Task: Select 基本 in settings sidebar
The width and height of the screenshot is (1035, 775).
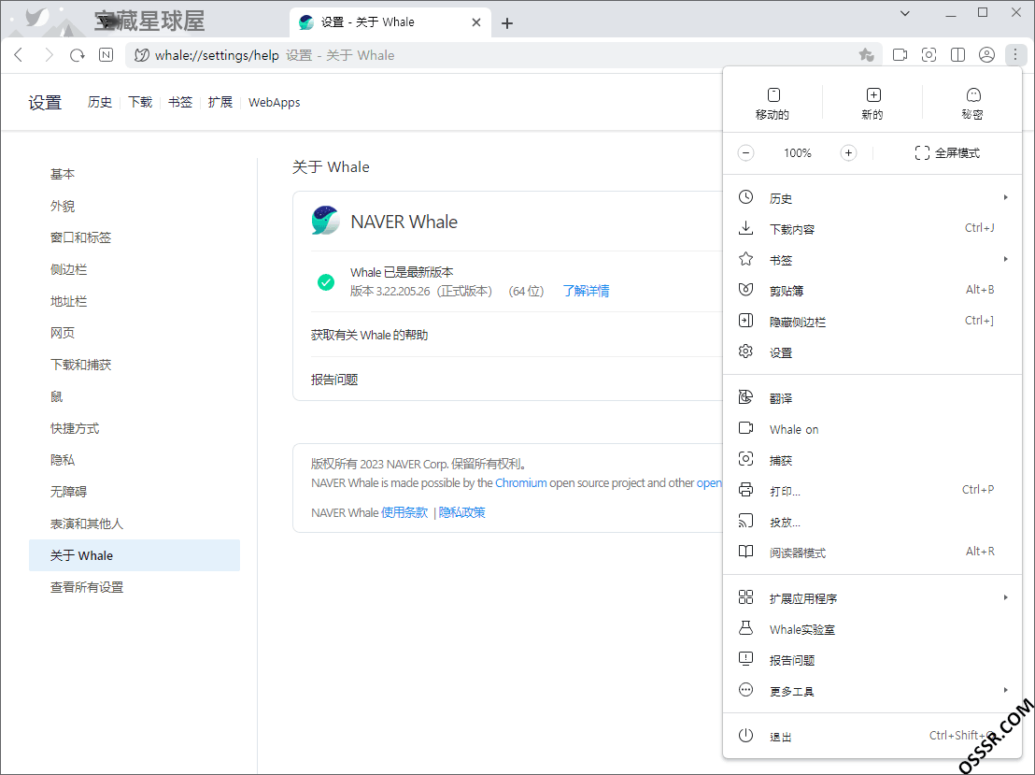Action: (x=135, y=175)
